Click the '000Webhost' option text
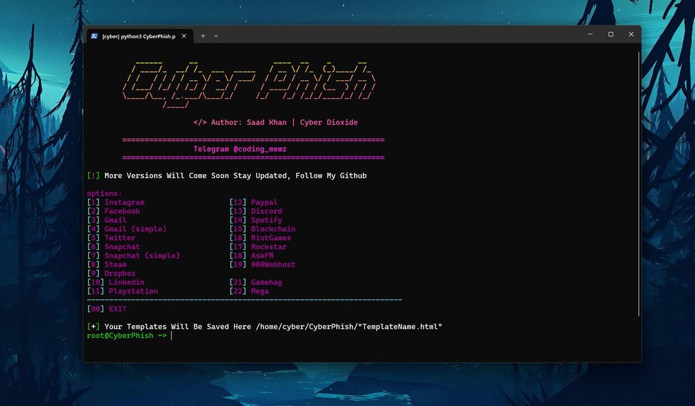The image size is (695, 406). tap(273, 264)
